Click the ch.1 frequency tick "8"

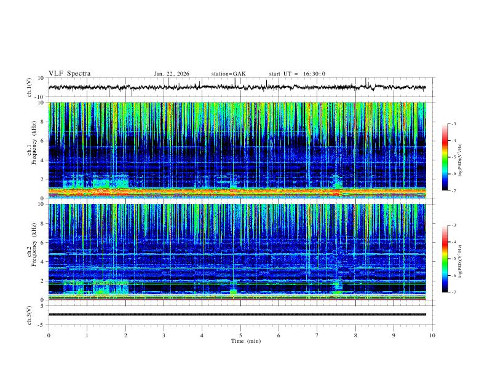pyautogui.click(x=43, y=122)
